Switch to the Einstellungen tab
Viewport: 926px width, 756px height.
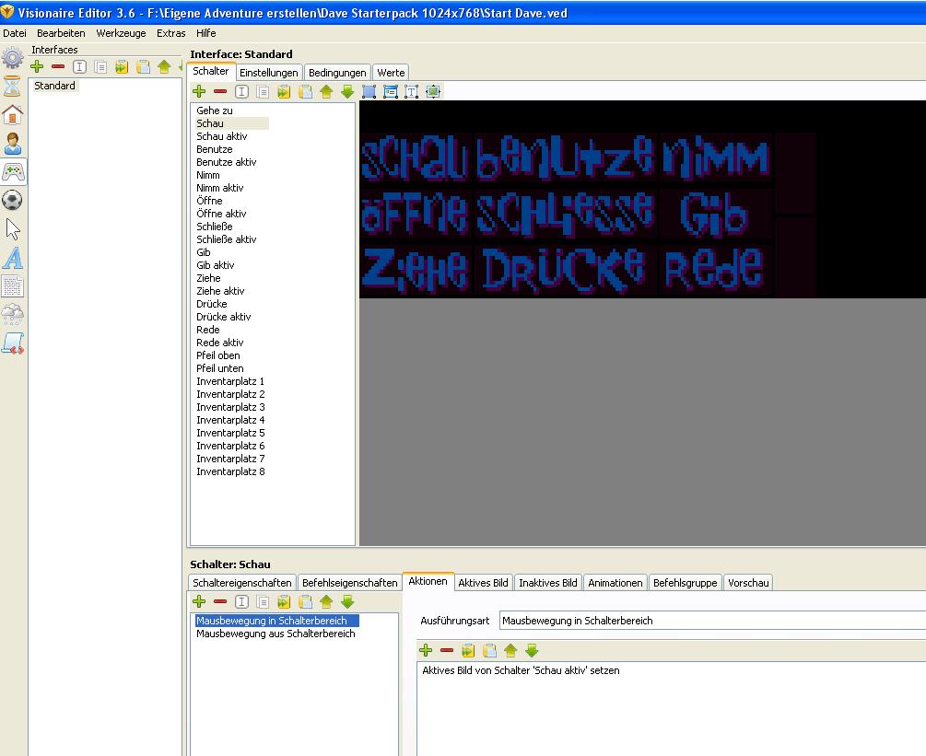(269, 73)
